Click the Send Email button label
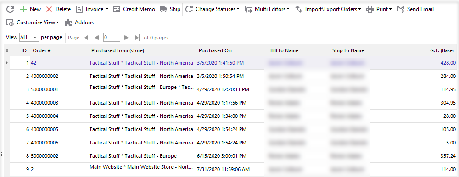 (420, 9)
